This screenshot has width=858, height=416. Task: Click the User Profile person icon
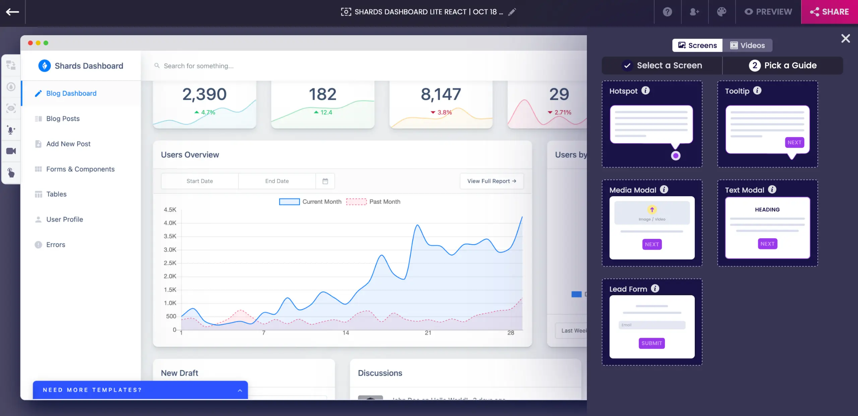tap(38, 219)
